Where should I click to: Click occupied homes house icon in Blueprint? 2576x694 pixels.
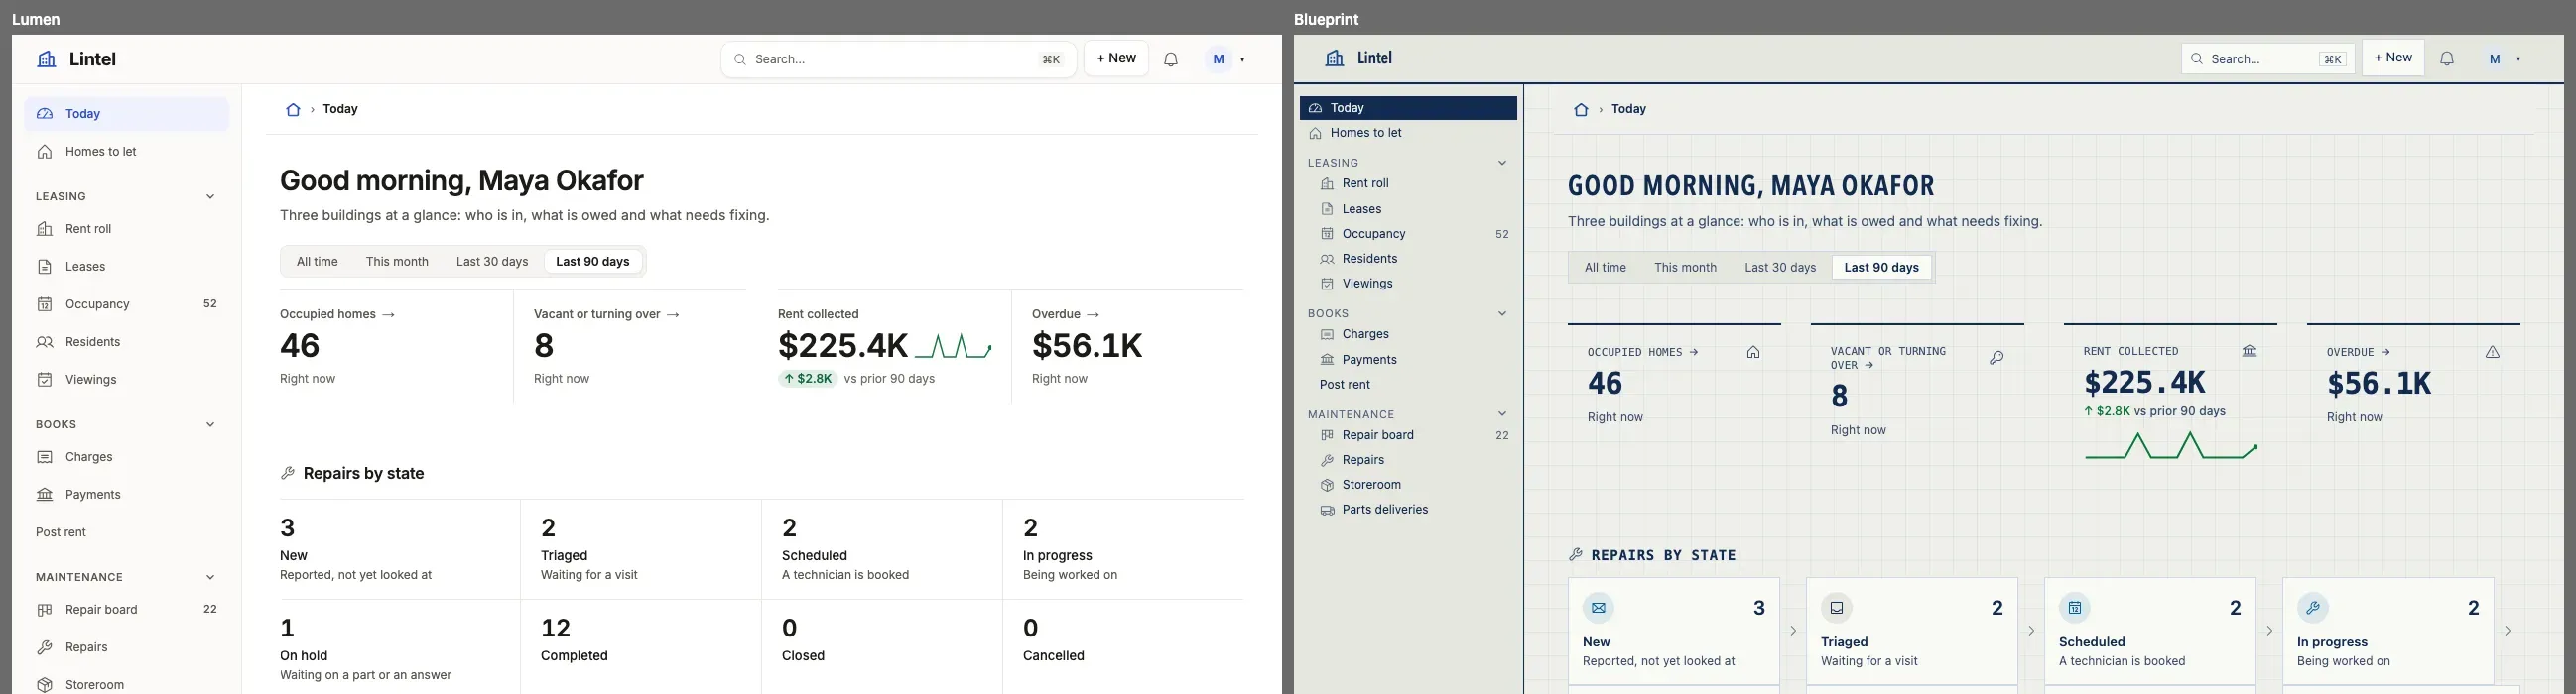(1754, 353)
